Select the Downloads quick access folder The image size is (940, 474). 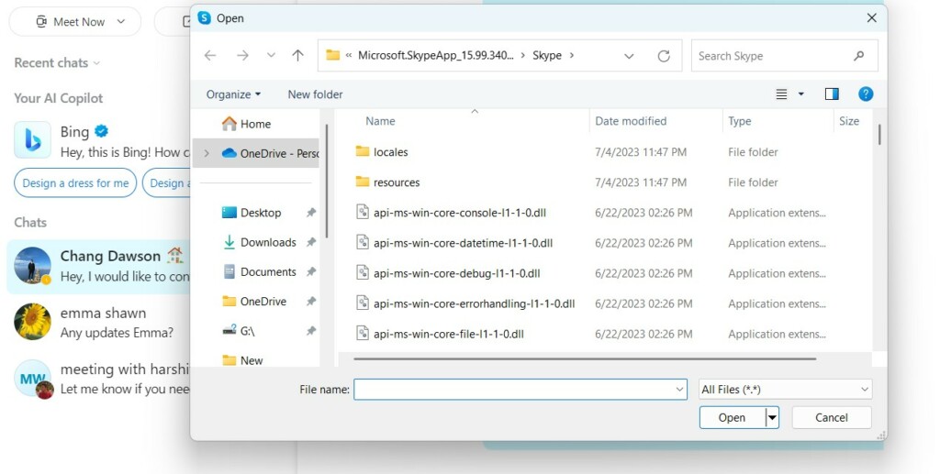268,242
